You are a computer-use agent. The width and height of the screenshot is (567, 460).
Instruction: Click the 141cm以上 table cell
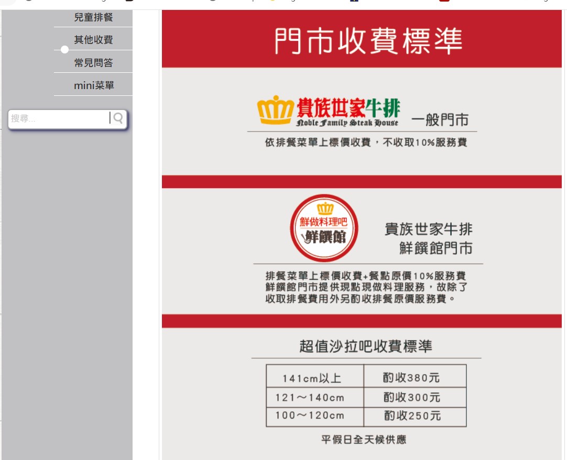pyautogui.click(x=315, y=376)
